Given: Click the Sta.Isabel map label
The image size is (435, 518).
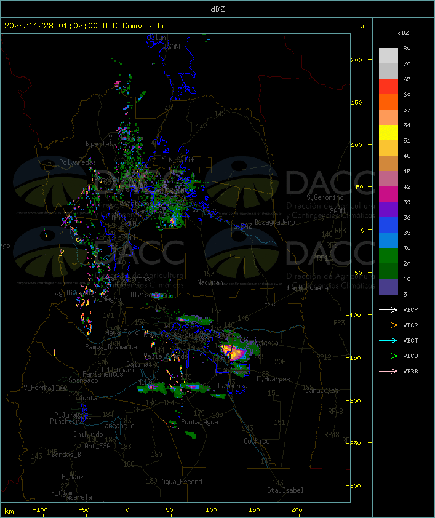Looking at the screenshot, I should 285,490.
